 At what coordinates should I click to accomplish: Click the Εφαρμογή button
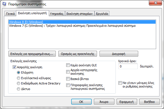[127, 102]
